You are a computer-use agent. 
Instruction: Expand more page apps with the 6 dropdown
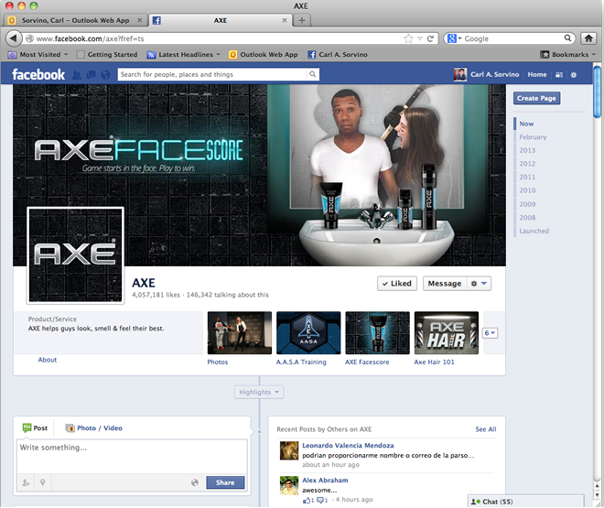click(491, 333)
